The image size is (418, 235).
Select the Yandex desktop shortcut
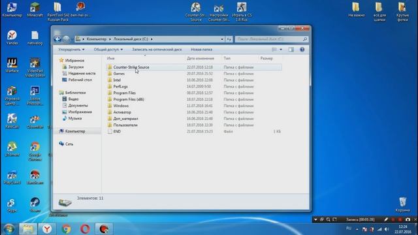(x=12, y=38)
